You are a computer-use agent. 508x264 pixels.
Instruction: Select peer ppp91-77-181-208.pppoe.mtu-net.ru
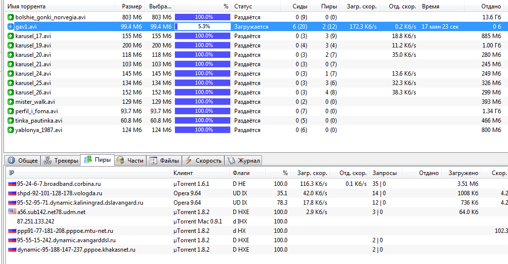coord(65,231)
